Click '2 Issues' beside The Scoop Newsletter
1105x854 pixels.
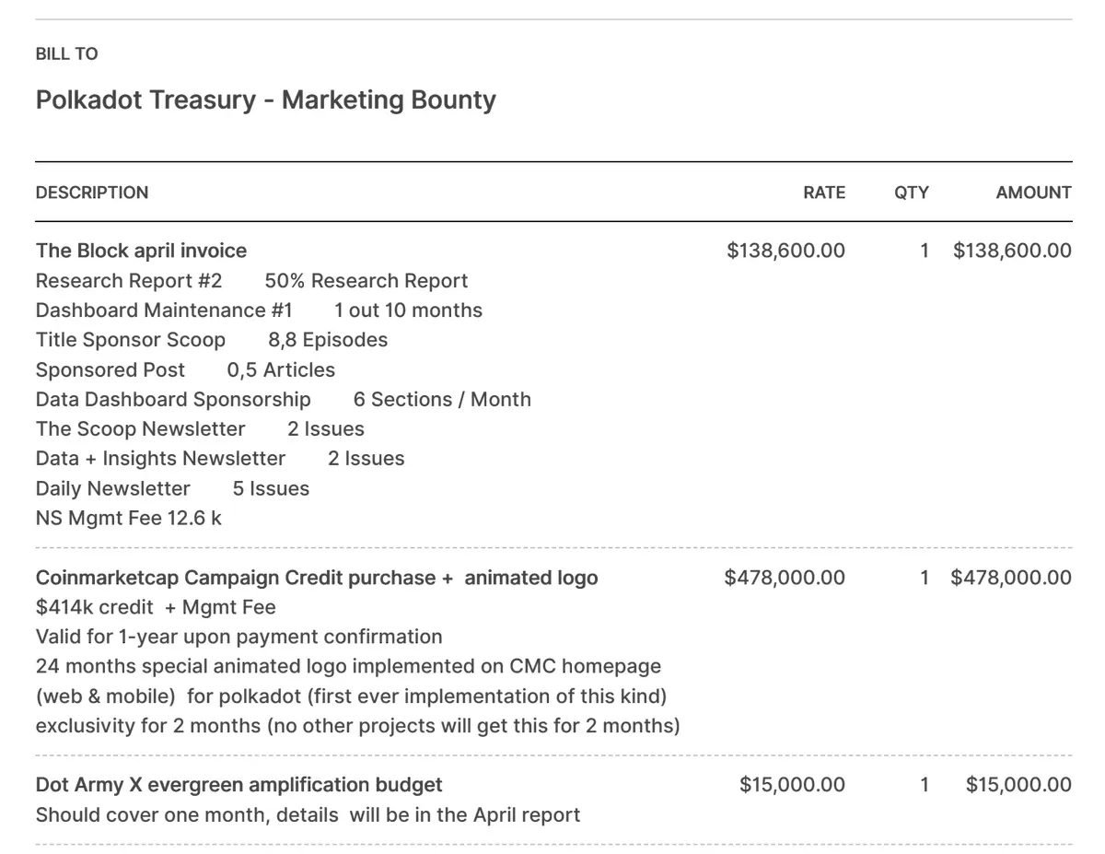click(x=326, y=428)
